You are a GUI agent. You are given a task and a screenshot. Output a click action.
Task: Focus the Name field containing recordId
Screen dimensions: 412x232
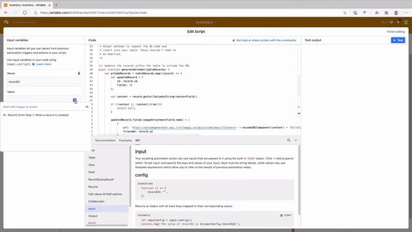[x=44, y=82]
